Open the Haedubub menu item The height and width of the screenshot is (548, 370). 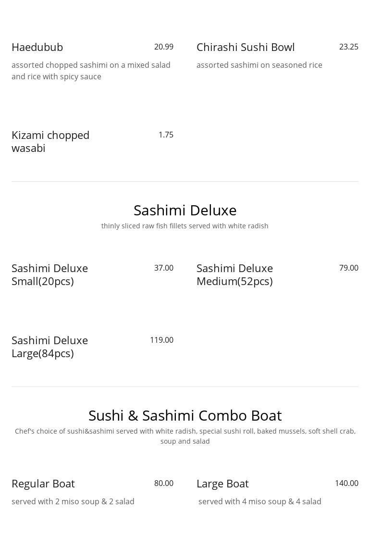point(37,47)
